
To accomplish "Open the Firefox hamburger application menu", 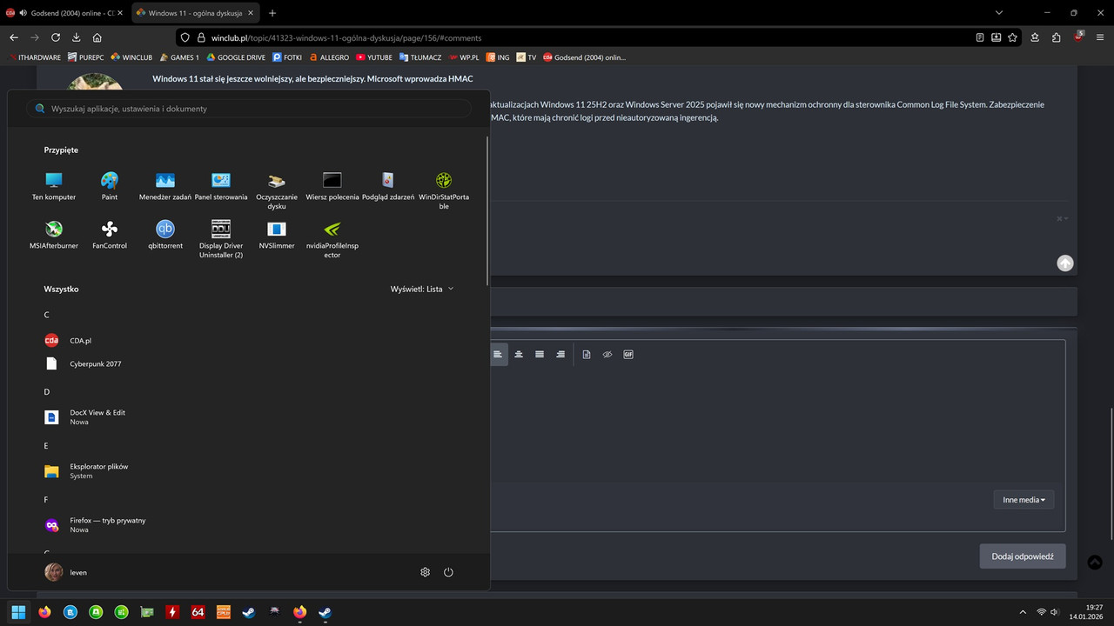I will 1100,37.
